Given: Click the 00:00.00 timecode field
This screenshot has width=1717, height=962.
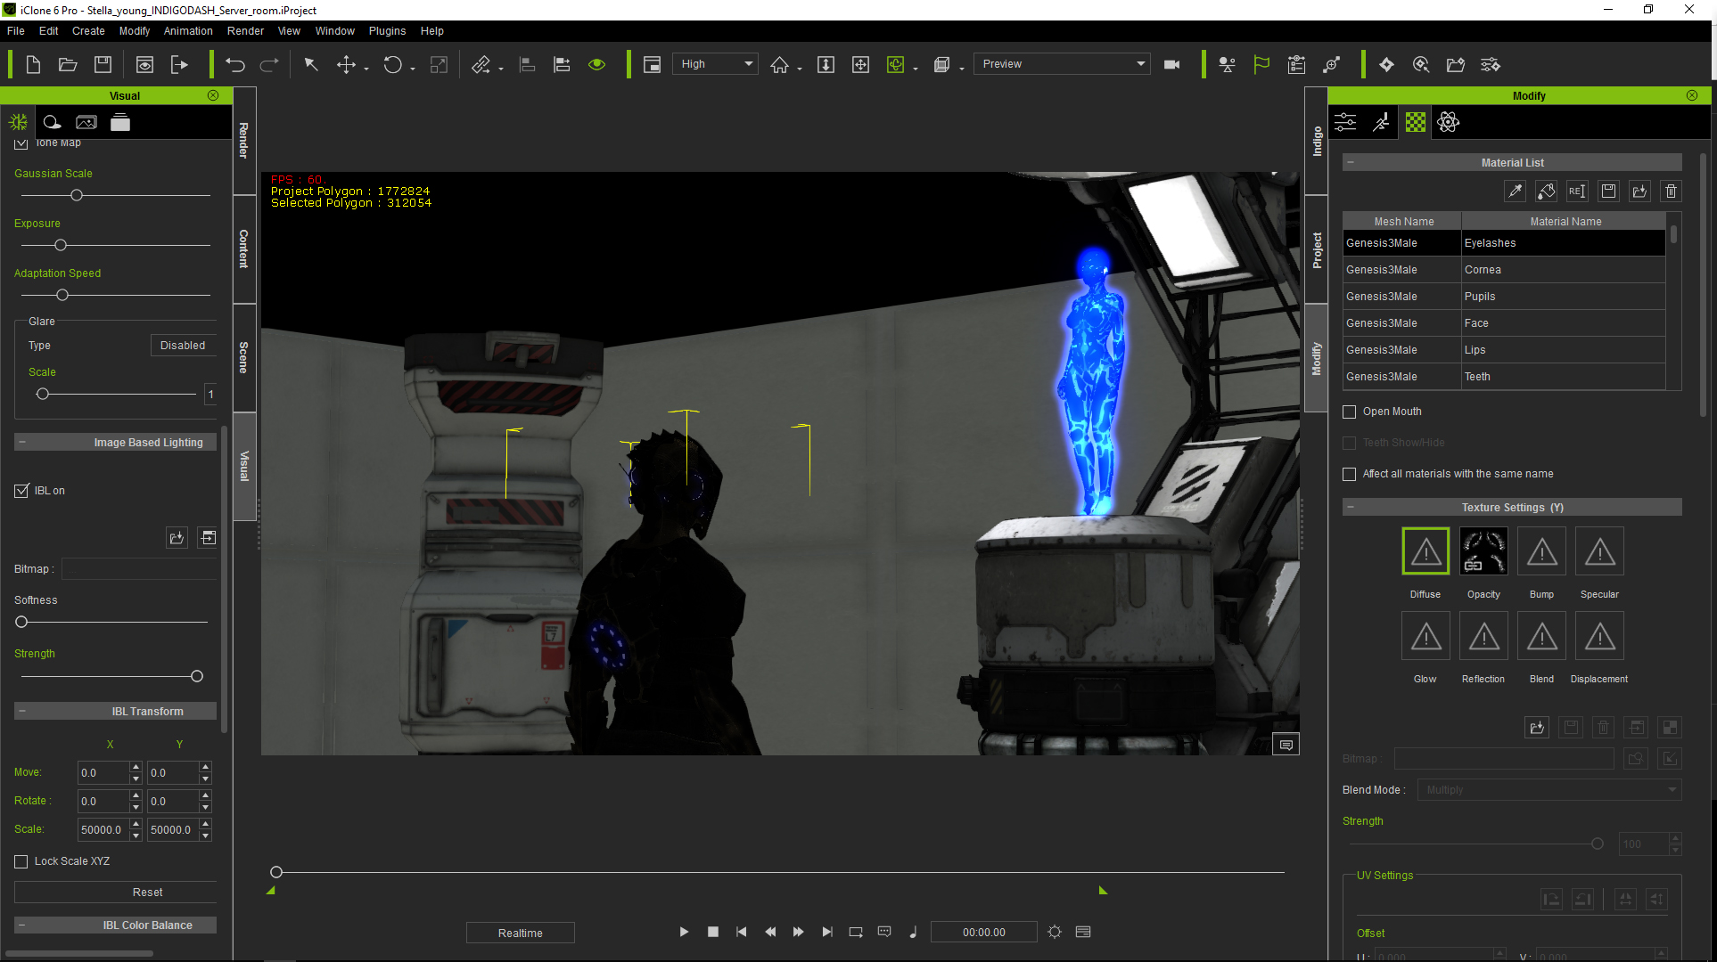Looking at the screenshot, I should coord(984,933).
